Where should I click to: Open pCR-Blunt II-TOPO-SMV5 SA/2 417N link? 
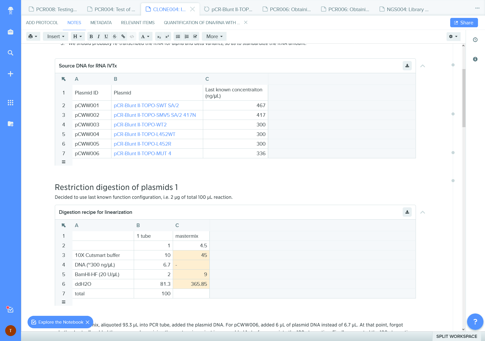pos(155,115)
